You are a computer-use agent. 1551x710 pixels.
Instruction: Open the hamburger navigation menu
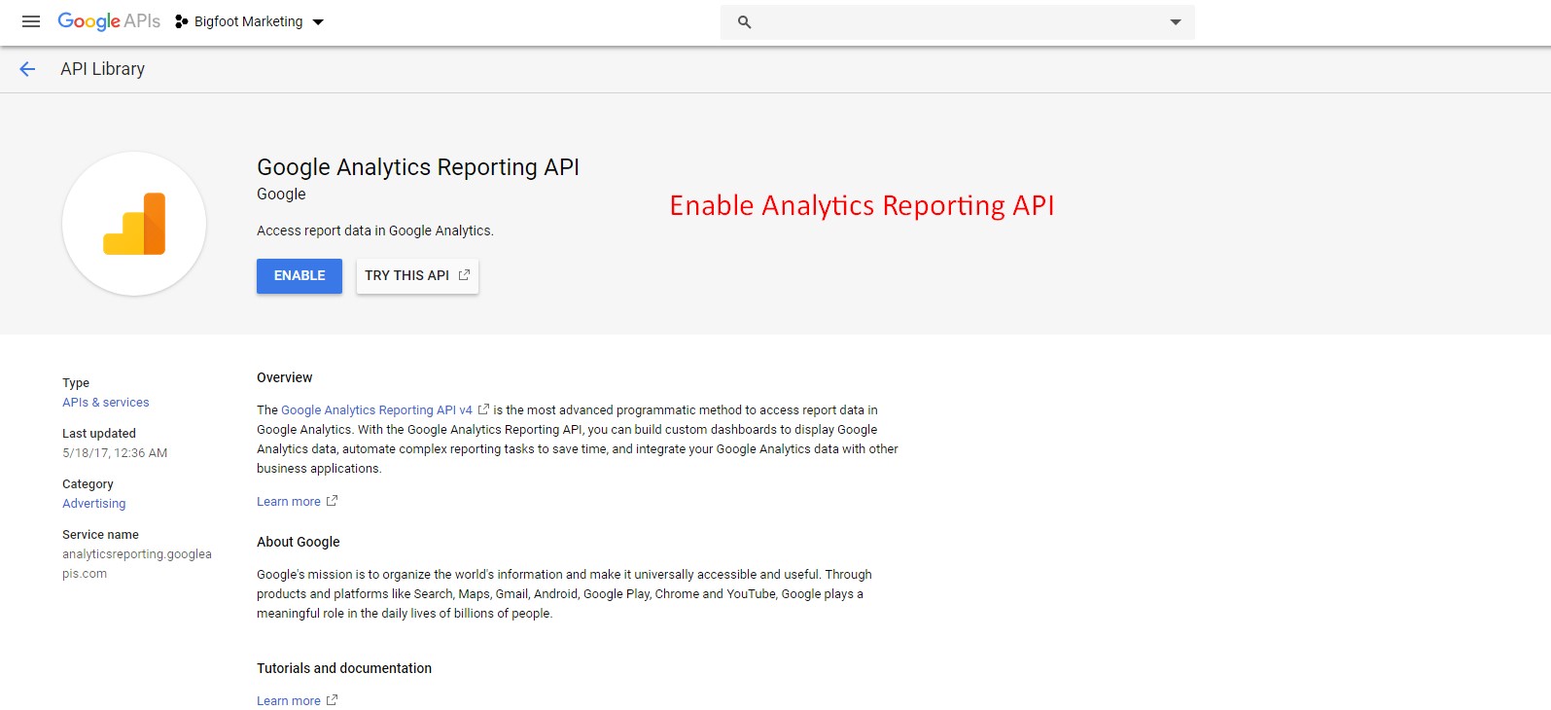(31, 21)
